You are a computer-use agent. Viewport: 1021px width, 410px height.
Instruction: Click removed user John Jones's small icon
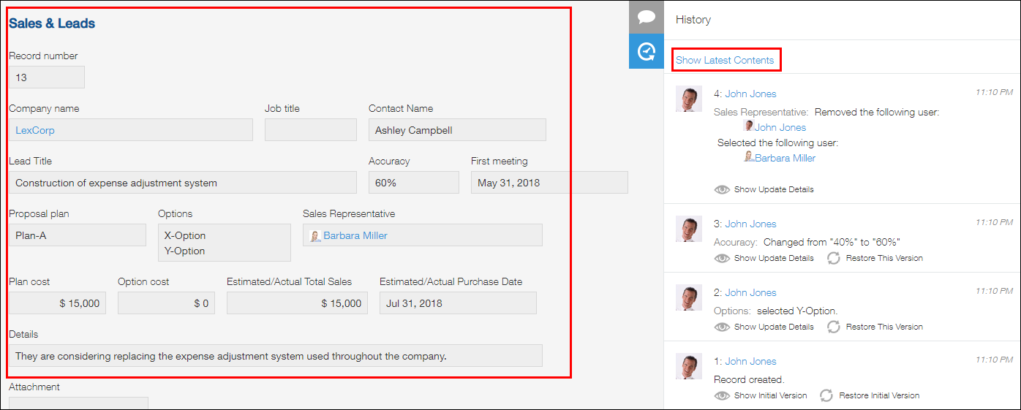pyautogui.click(x=749, y=126)
